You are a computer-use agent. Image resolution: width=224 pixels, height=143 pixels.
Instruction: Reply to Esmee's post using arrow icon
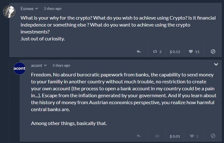139,51
